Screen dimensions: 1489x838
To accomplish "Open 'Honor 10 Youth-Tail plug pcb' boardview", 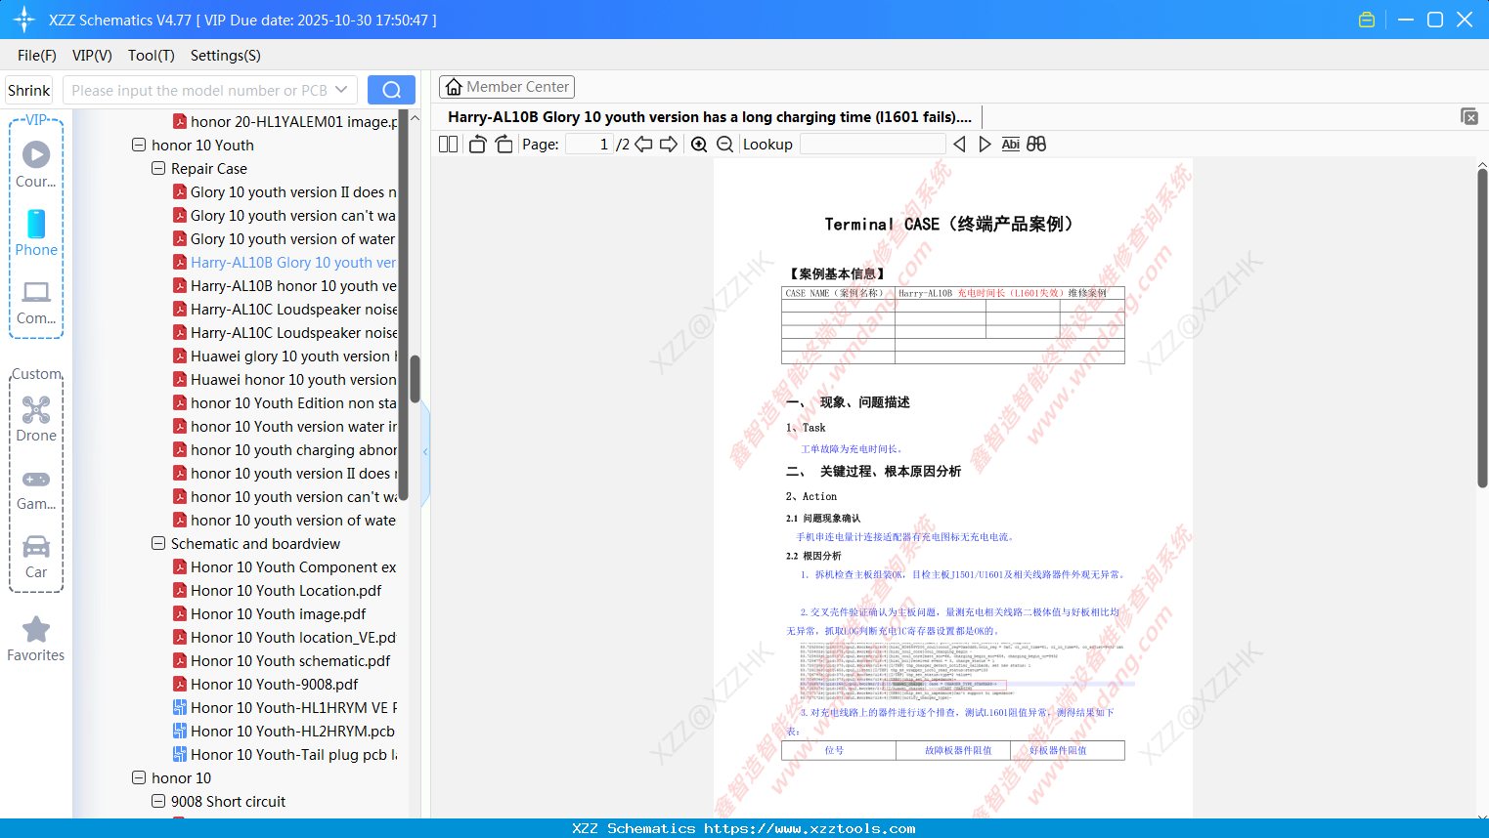I will [285, 754].
